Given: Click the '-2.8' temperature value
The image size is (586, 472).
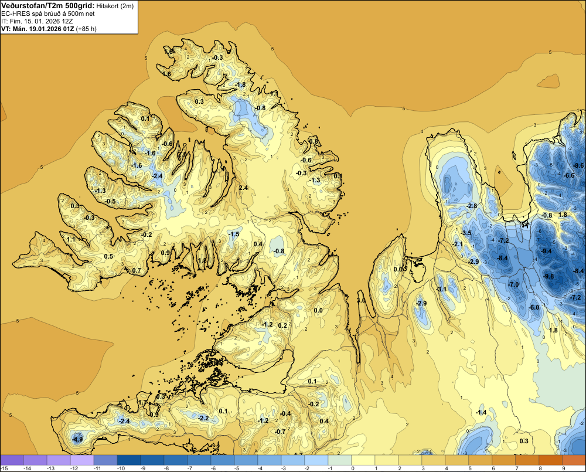Looking at the screenshot, I should click(x=472, y=206).
